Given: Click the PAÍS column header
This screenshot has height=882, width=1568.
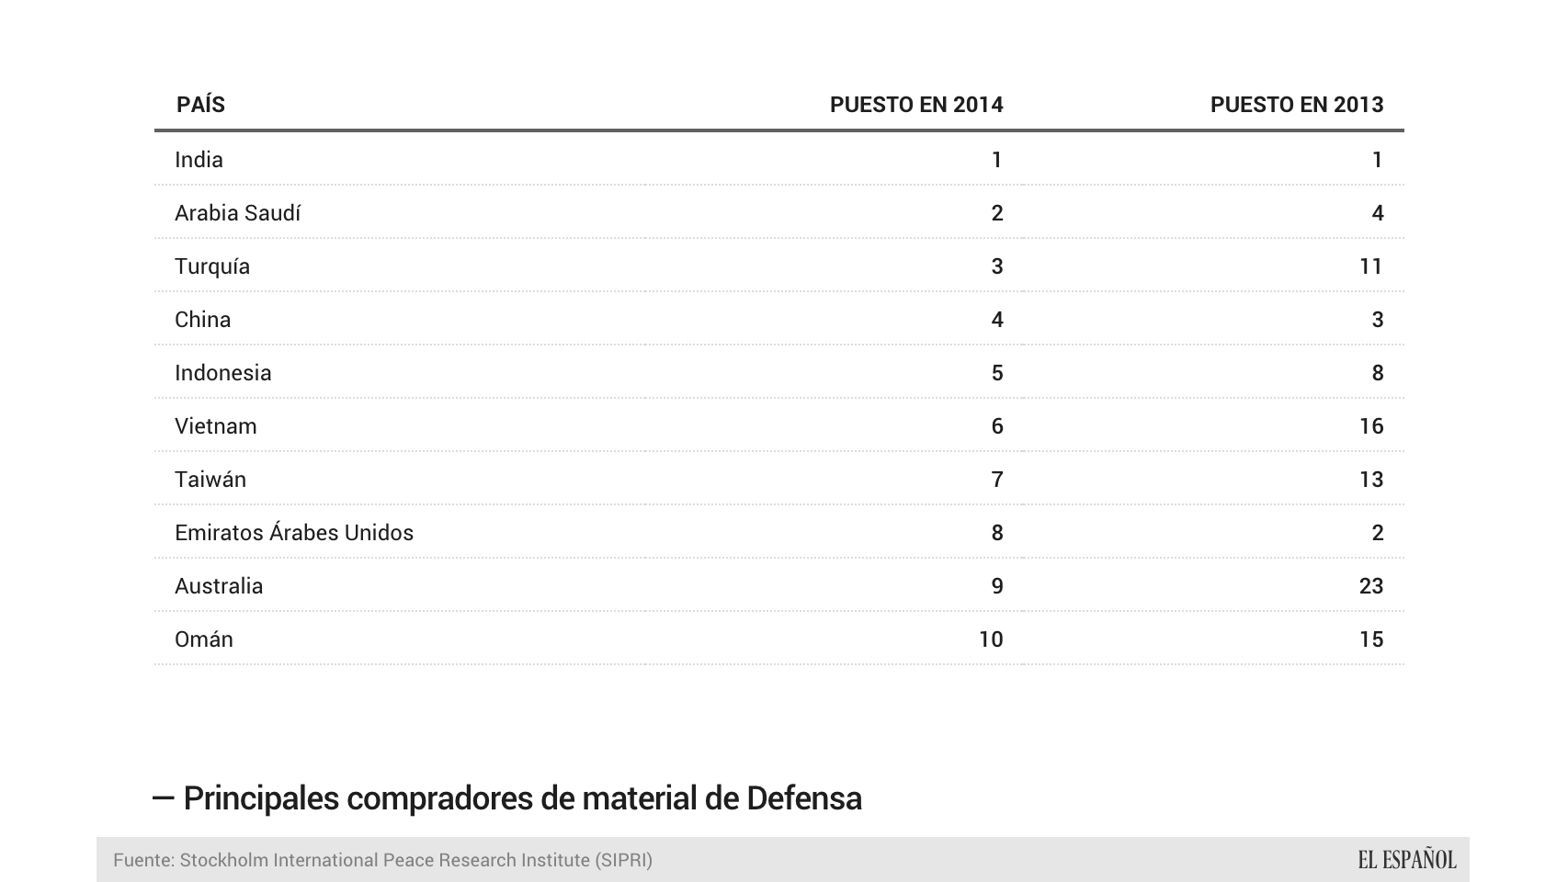Looking at the screenshot, I should (x=200, y=105).
